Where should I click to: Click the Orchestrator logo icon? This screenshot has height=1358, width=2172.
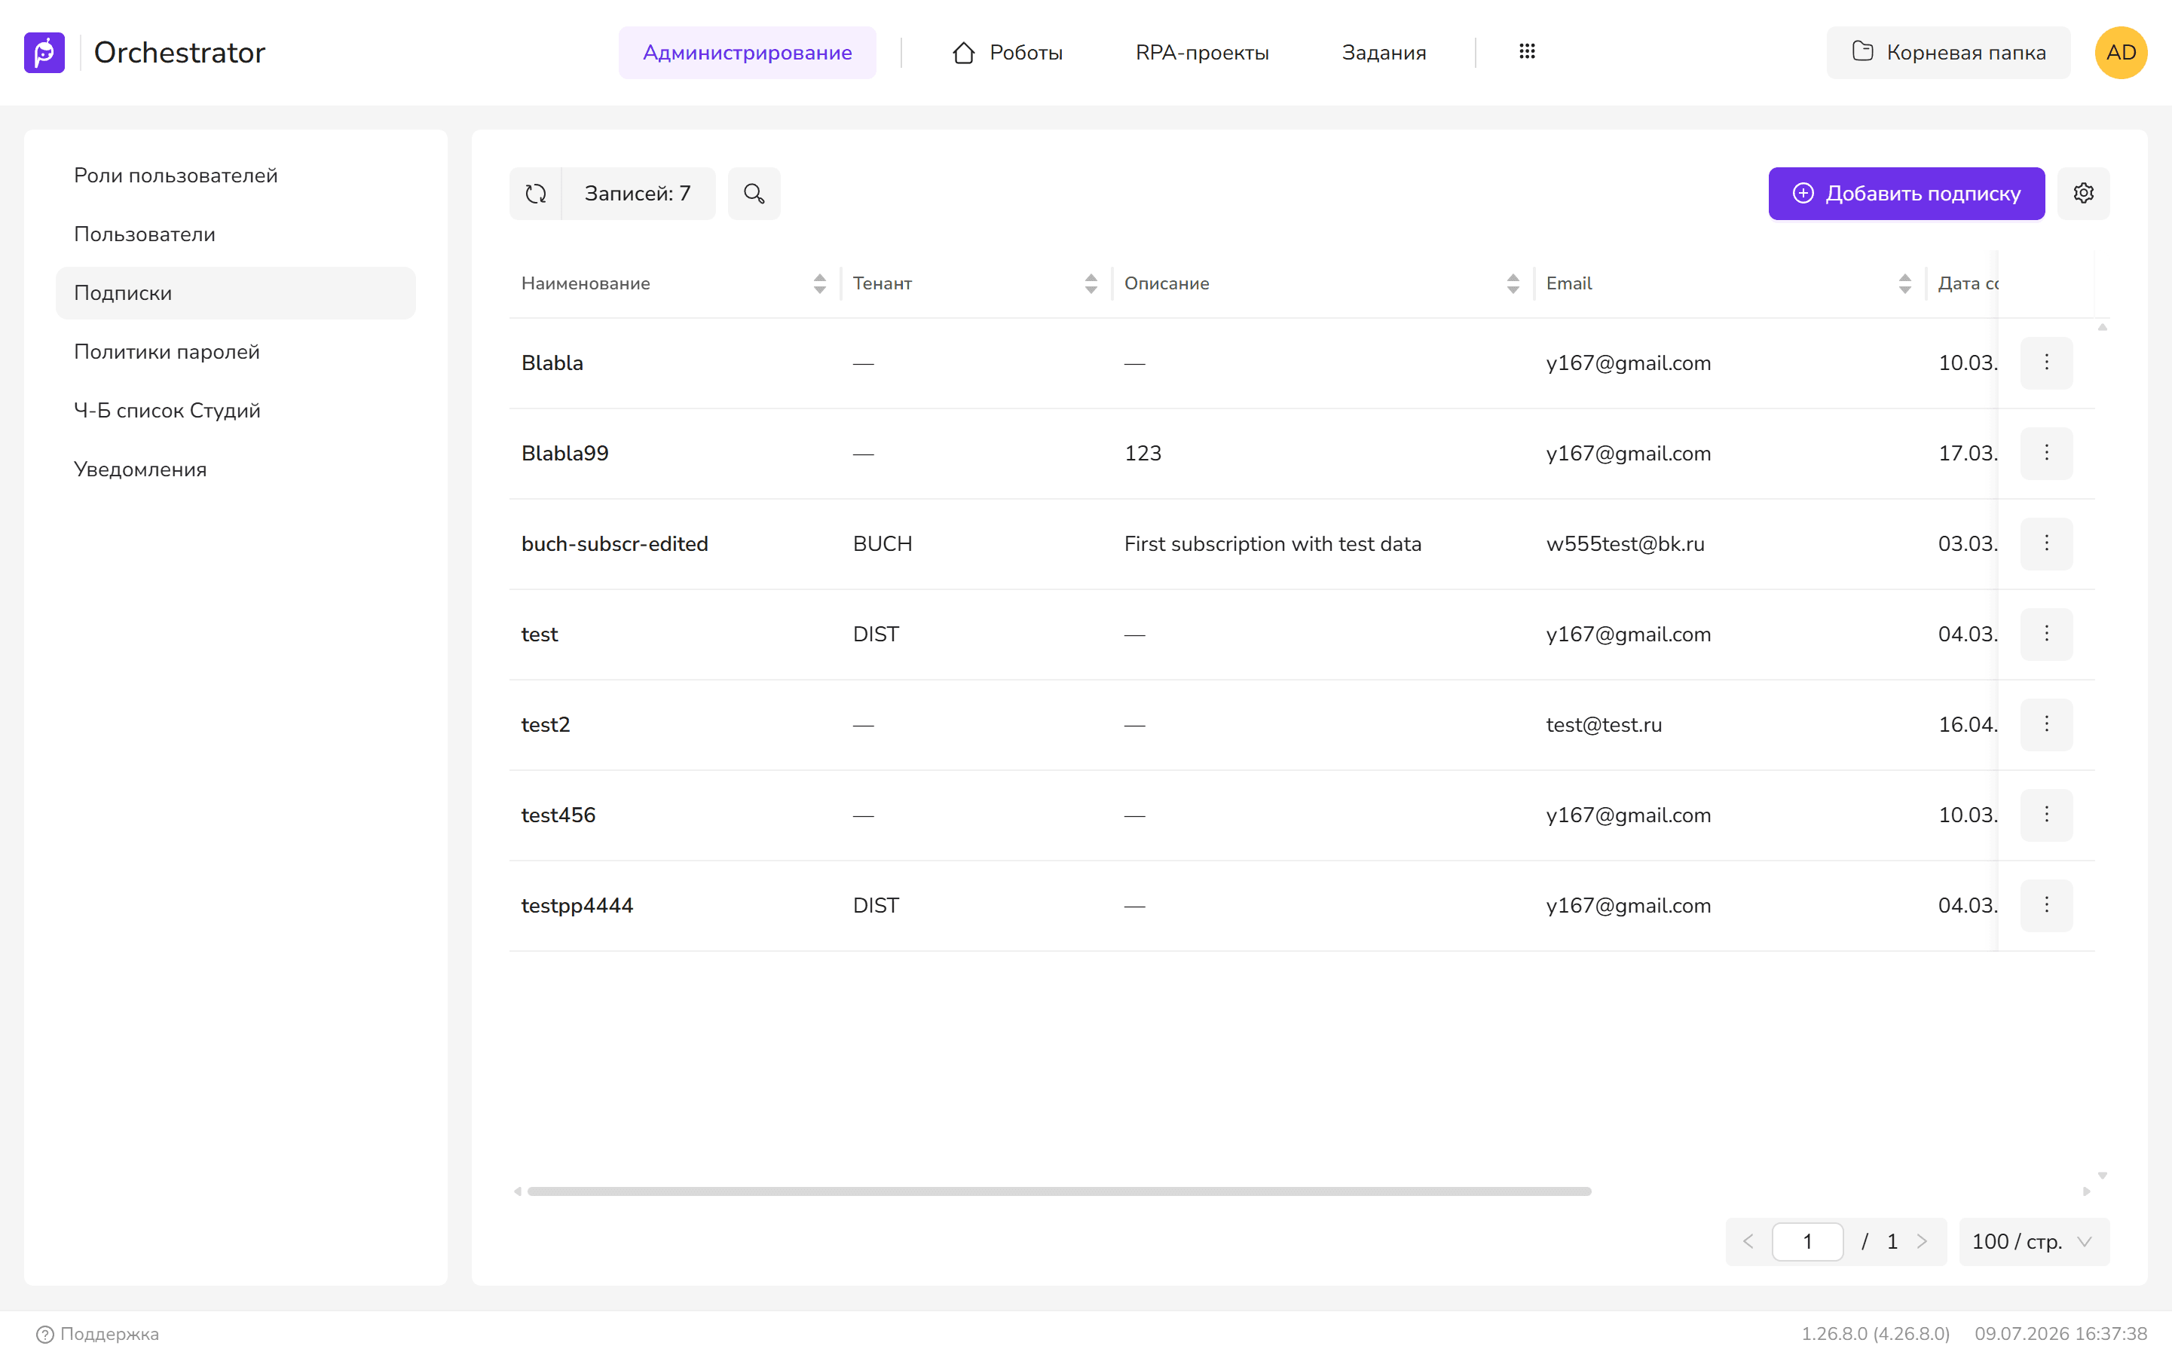(x=44, y=52)
